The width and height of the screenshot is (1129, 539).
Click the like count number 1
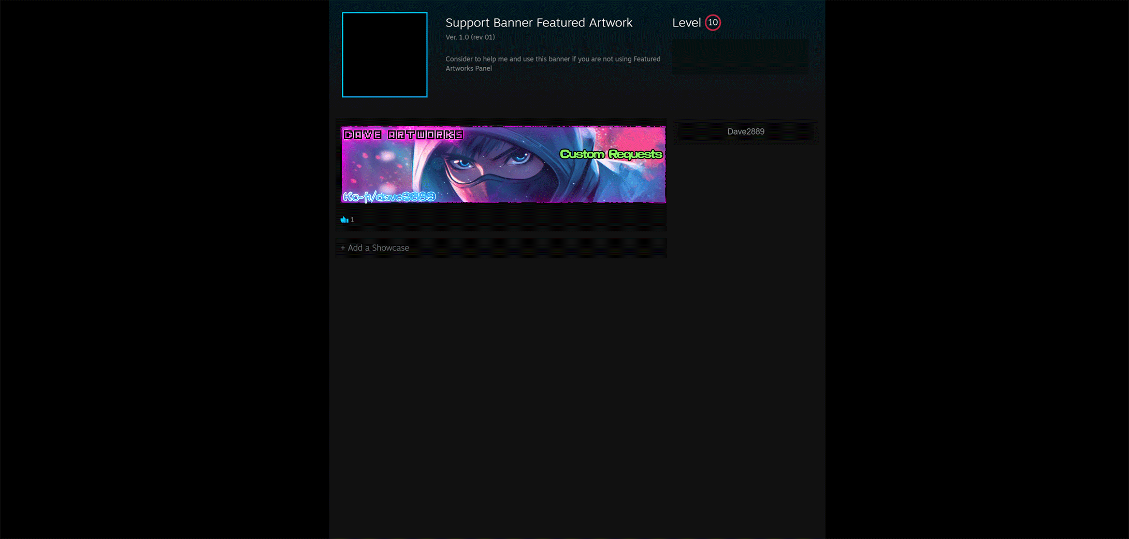pyautogui.click(x=352, y=220)
